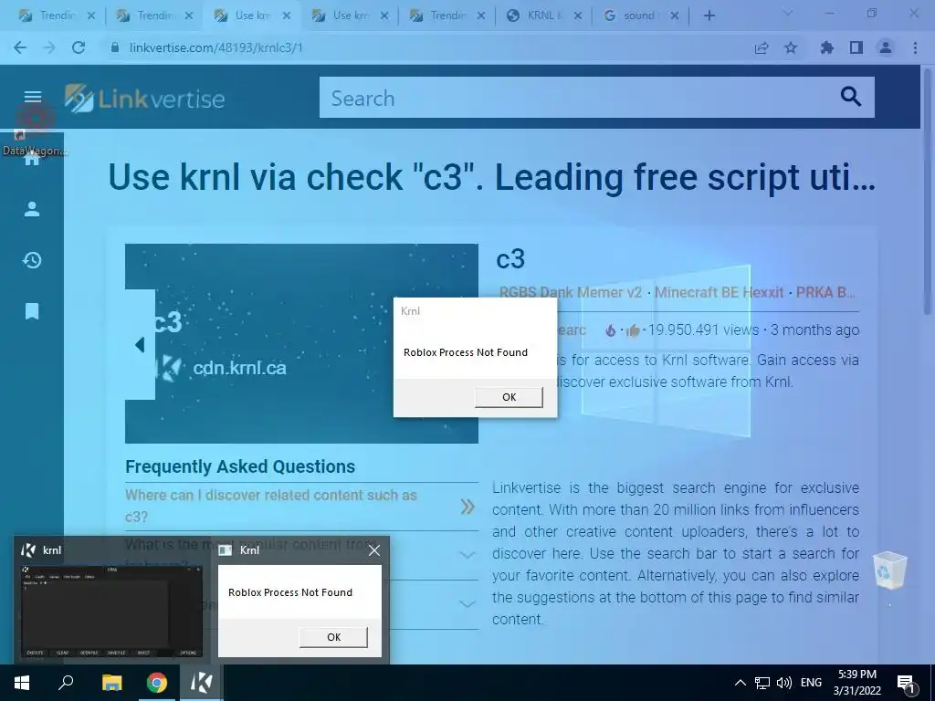This screenshot has width=935, height=701.
Task: Close the Krnl dialog taskbar preview
Action: coord(373,550)
